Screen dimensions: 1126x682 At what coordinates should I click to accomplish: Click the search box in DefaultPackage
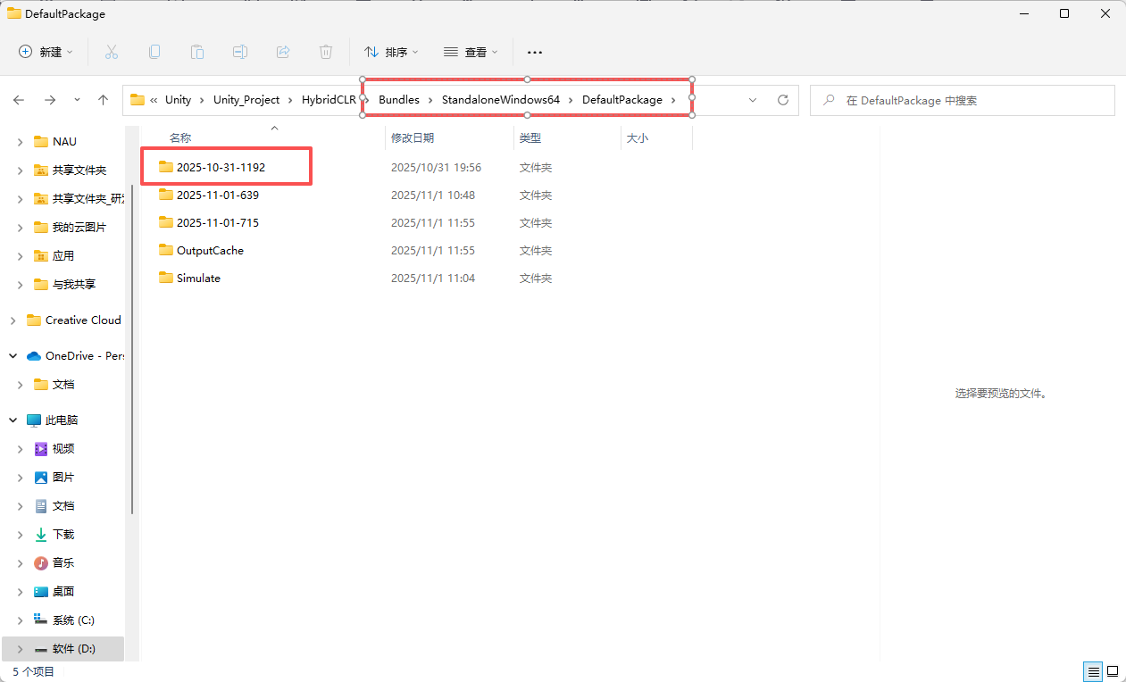[963, 100]
